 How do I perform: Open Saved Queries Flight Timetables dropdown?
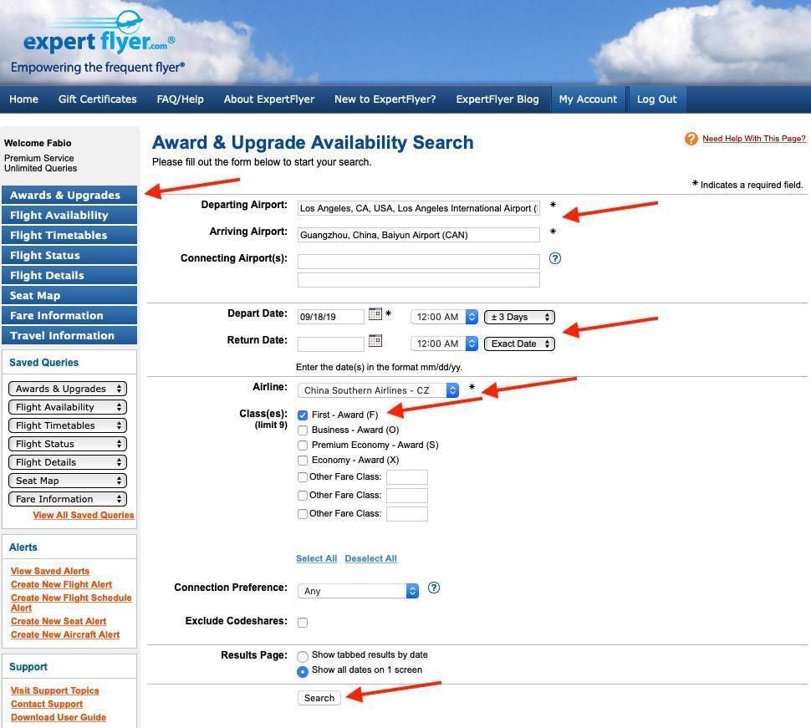tap(68, 425)
